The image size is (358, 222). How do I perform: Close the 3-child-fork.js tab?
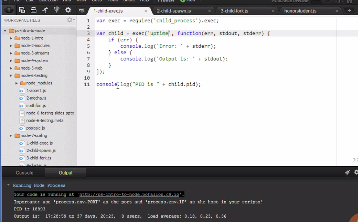[273, 11]
